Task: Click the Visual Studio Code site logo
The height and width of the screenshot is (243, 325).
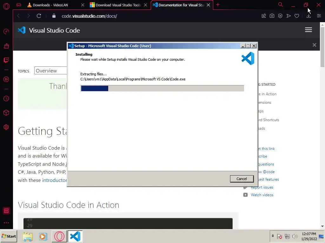Action: pos(49,30)
